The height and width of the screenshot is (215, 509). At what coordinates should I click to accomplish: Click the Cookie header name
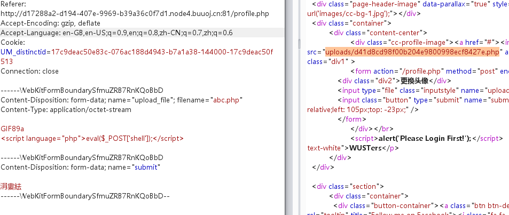click(x=13, y=43)
